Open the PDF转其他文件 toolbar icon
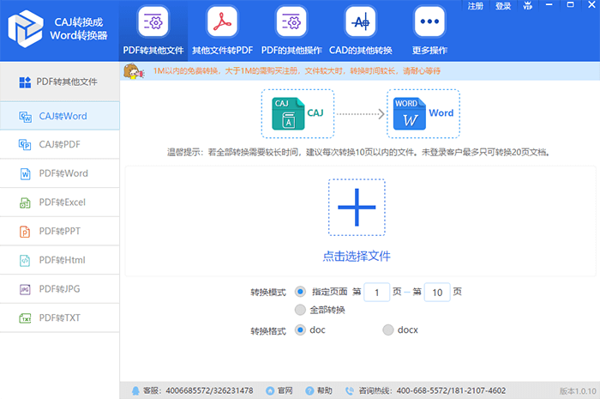The width and height of the screenshot is (600, 399). pos(152,21)
